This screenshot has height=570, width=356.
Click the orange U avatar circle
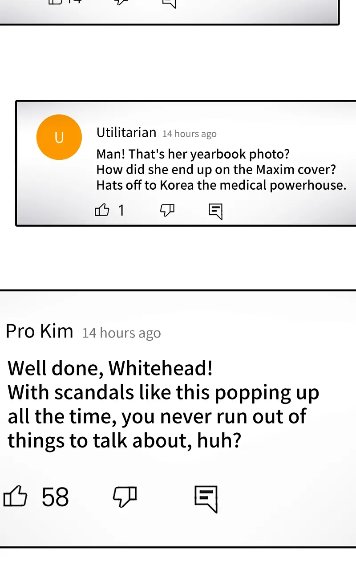coord(59,137)
